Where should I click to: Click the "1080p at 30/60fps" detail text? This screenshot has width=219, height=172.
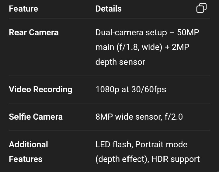tap(131, 90)
